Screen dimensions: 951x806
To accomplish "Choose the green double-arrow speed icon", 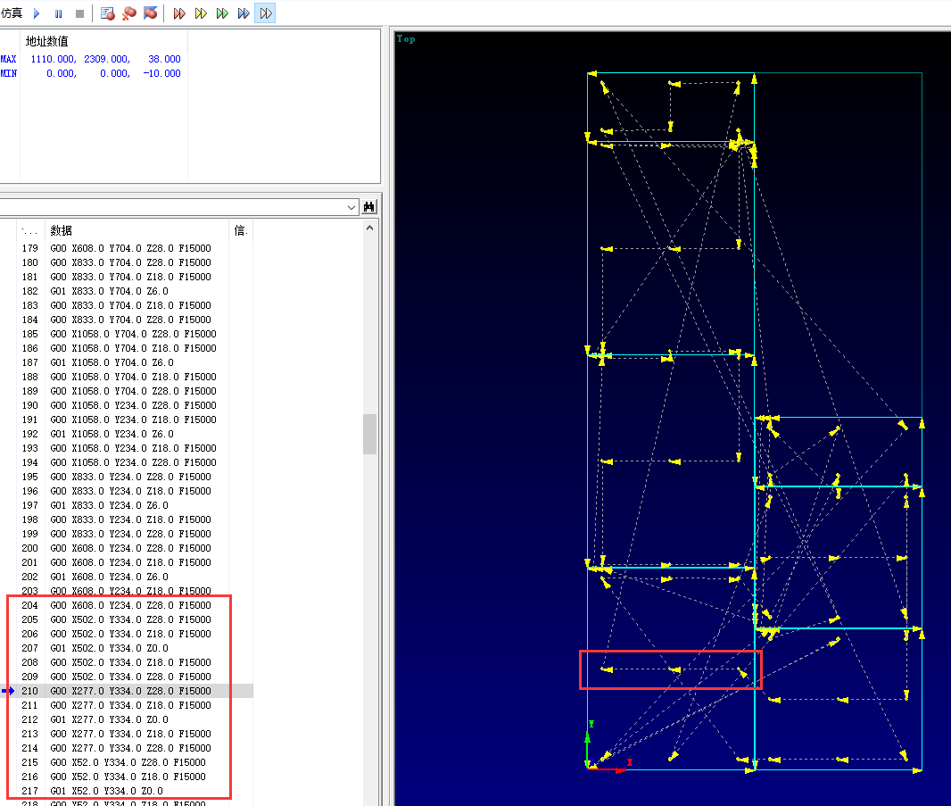I will pos(223,13).
